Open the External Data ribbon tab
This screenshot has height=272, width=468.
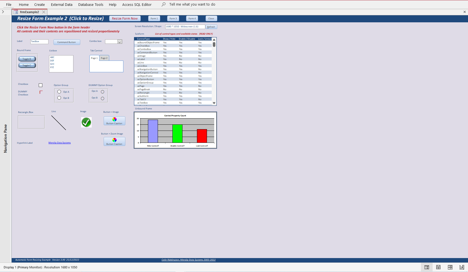point(62,4)
